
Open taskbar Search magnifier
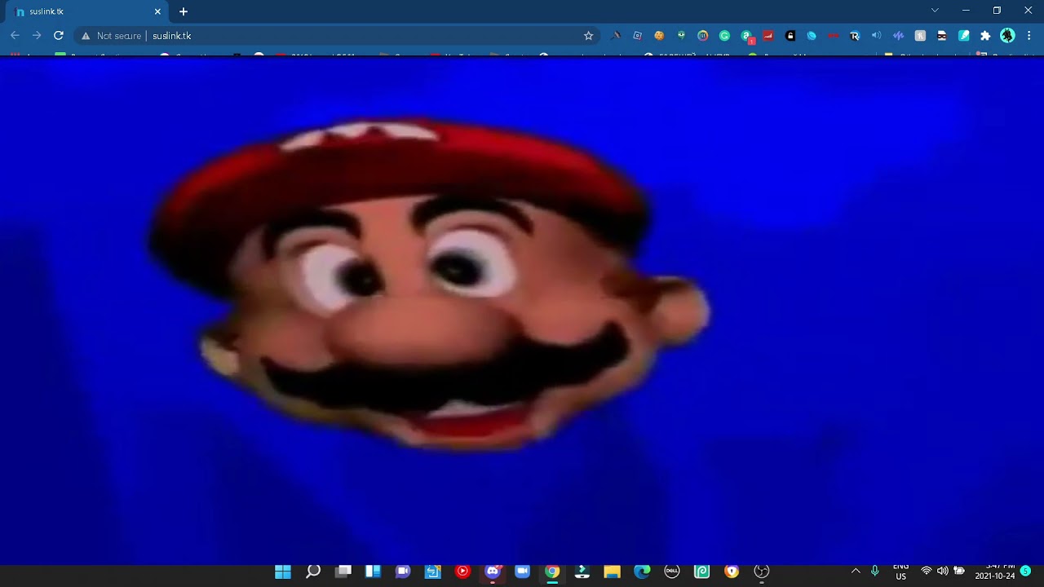[313, 572]
